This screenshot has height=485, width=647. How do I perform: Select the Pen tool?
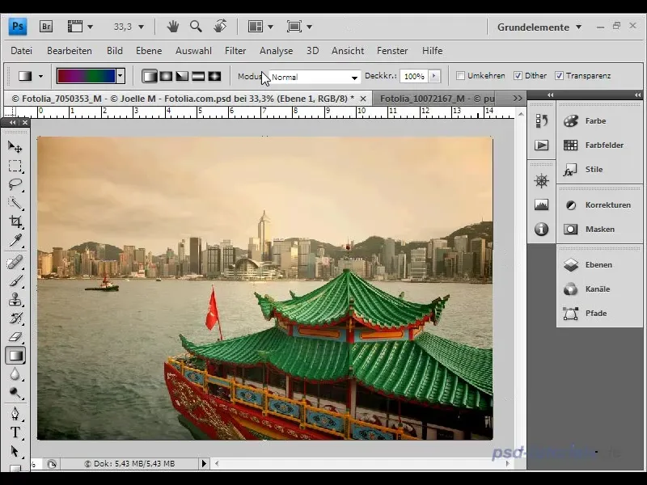tap(15, 414)
